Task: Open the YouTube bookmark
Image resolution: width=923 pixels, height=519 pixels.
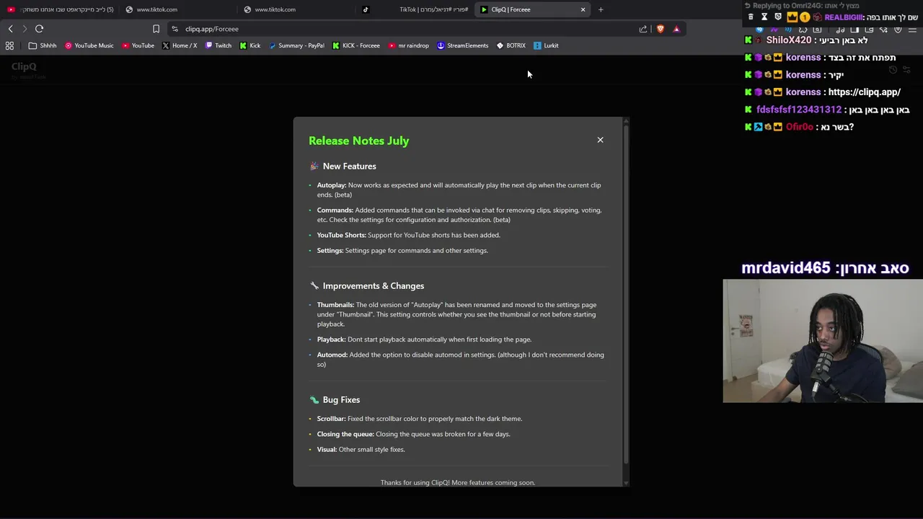Action: point(138,45)
